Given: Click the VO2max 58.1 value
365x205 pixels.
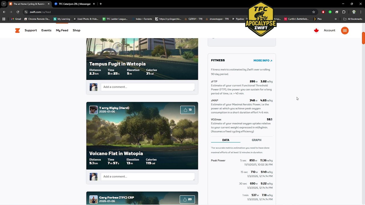Looking at the screenshot, I should coord(269,120).
